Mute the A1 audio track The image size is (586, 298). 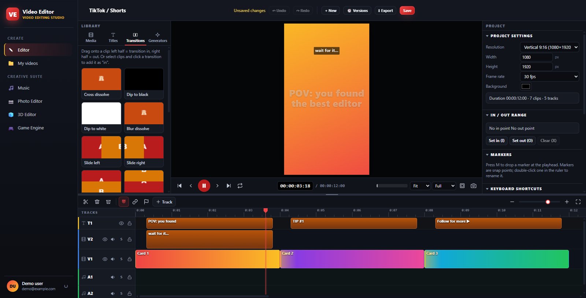[112, 277]
